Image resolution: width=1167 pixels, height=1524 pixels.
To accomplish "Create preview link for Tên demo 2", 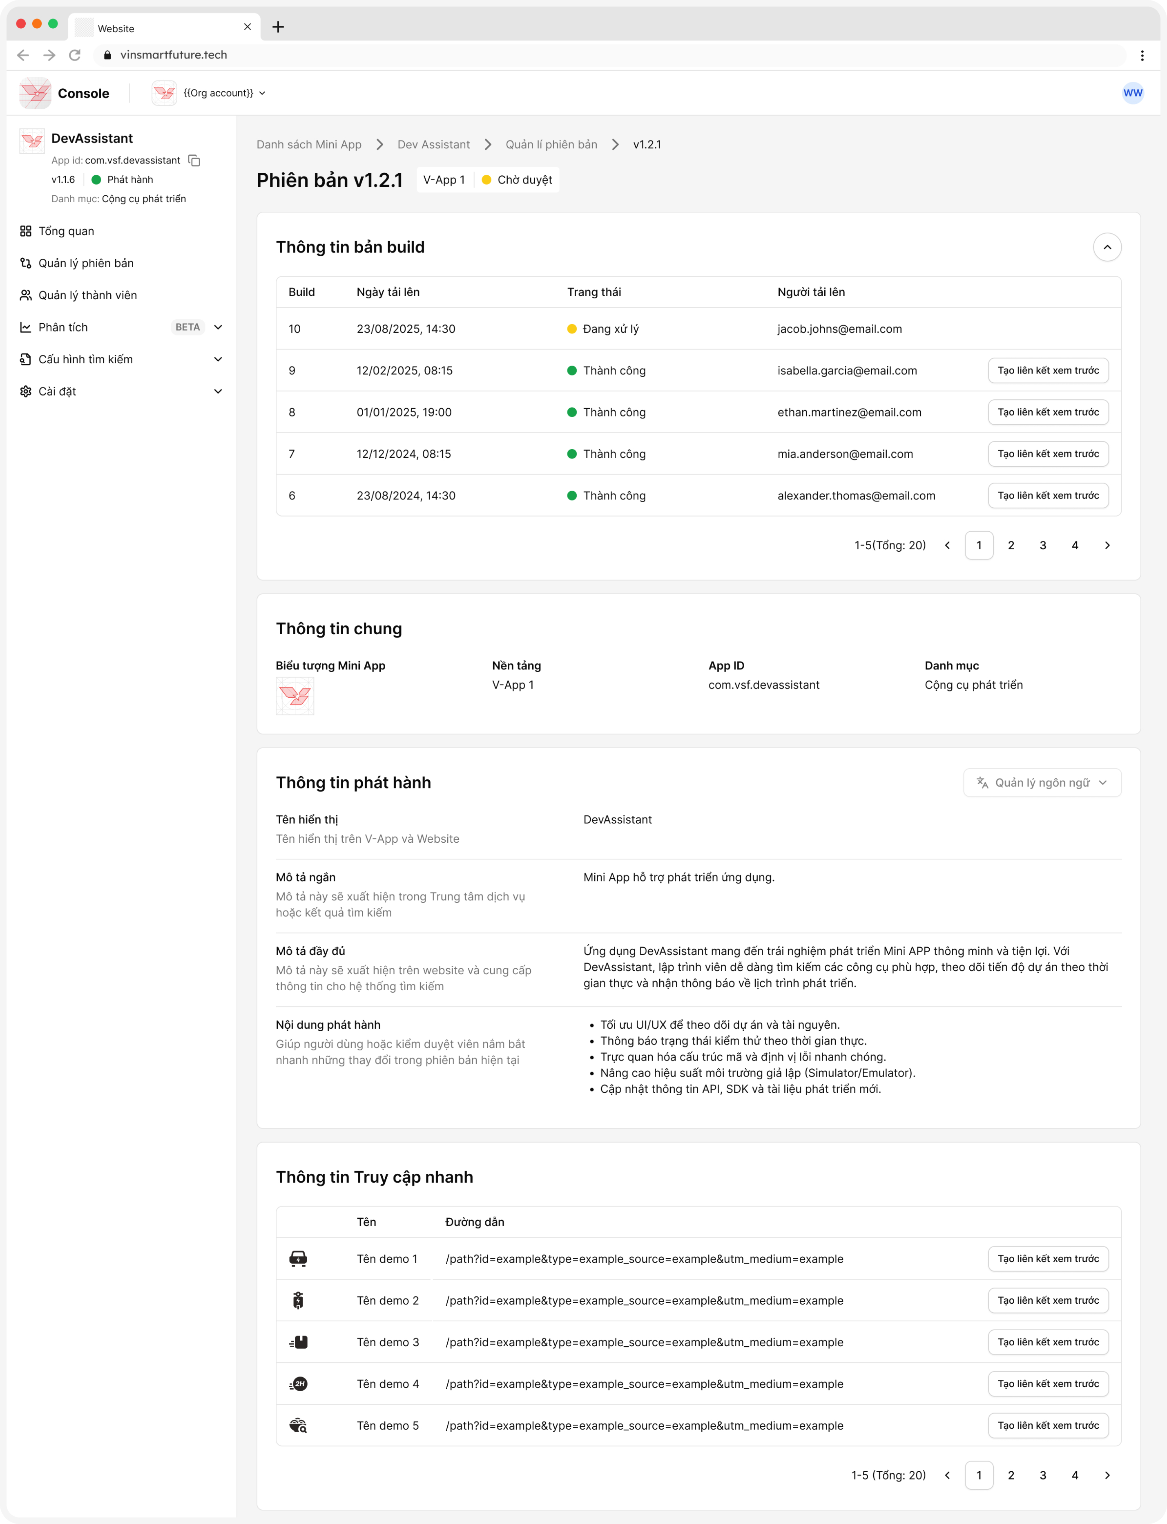I will coord(1048,1300).
